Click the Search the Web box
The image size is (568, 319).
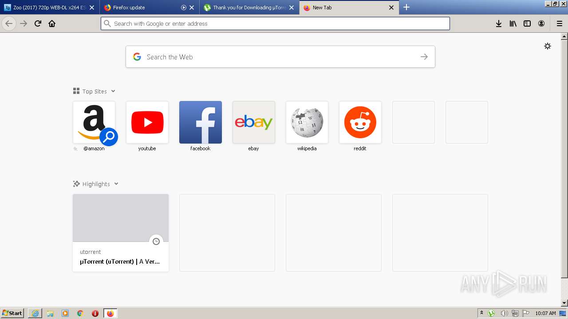280,57
